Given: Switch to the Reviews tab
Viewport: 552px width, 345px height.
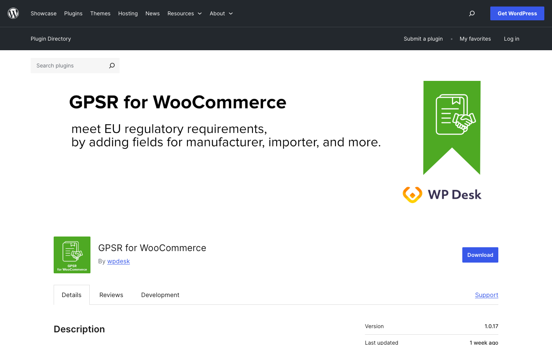Looking at the screenshot, I should click(111, 295).
